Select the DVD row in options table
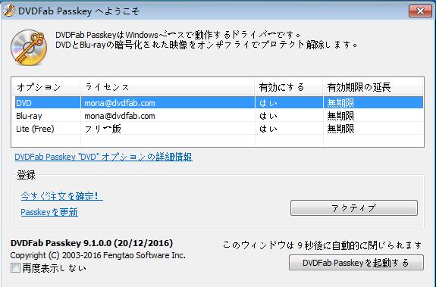This screenshot has width=436, height=287. tap(219, 103)
